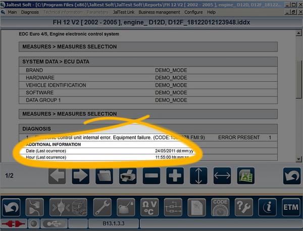Viewport: 303px width, 231px height.
Task: Open the Configure menu
Action: coord(193,12)
